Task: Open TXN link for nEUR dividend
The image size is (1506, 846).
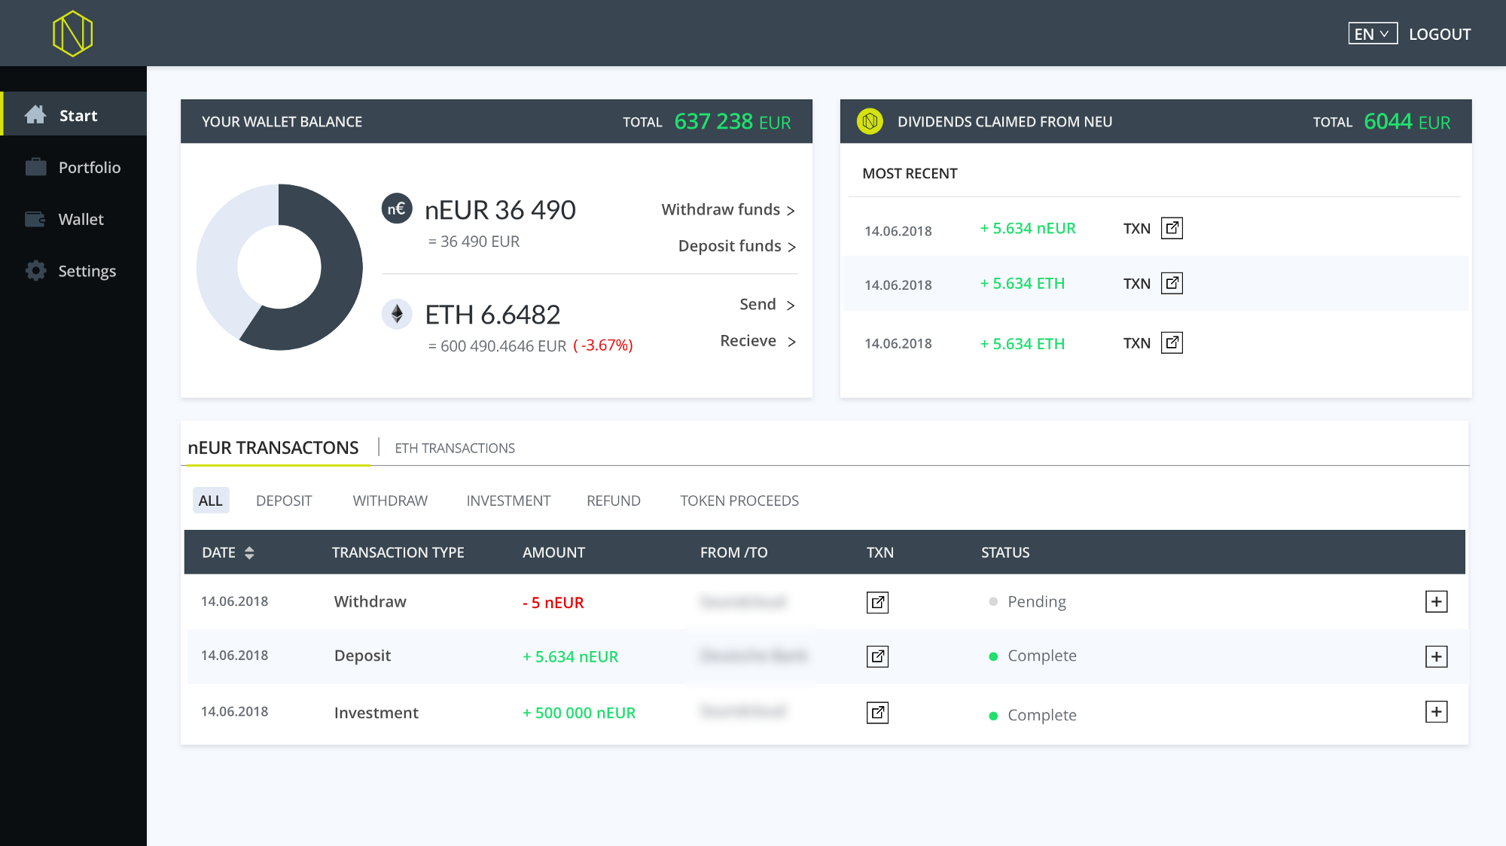Action: 1172,228
